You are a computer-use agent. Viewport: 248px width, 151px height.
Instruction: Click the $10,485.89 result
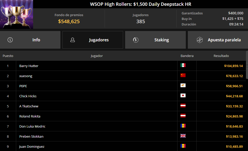[x=234, y=147]
